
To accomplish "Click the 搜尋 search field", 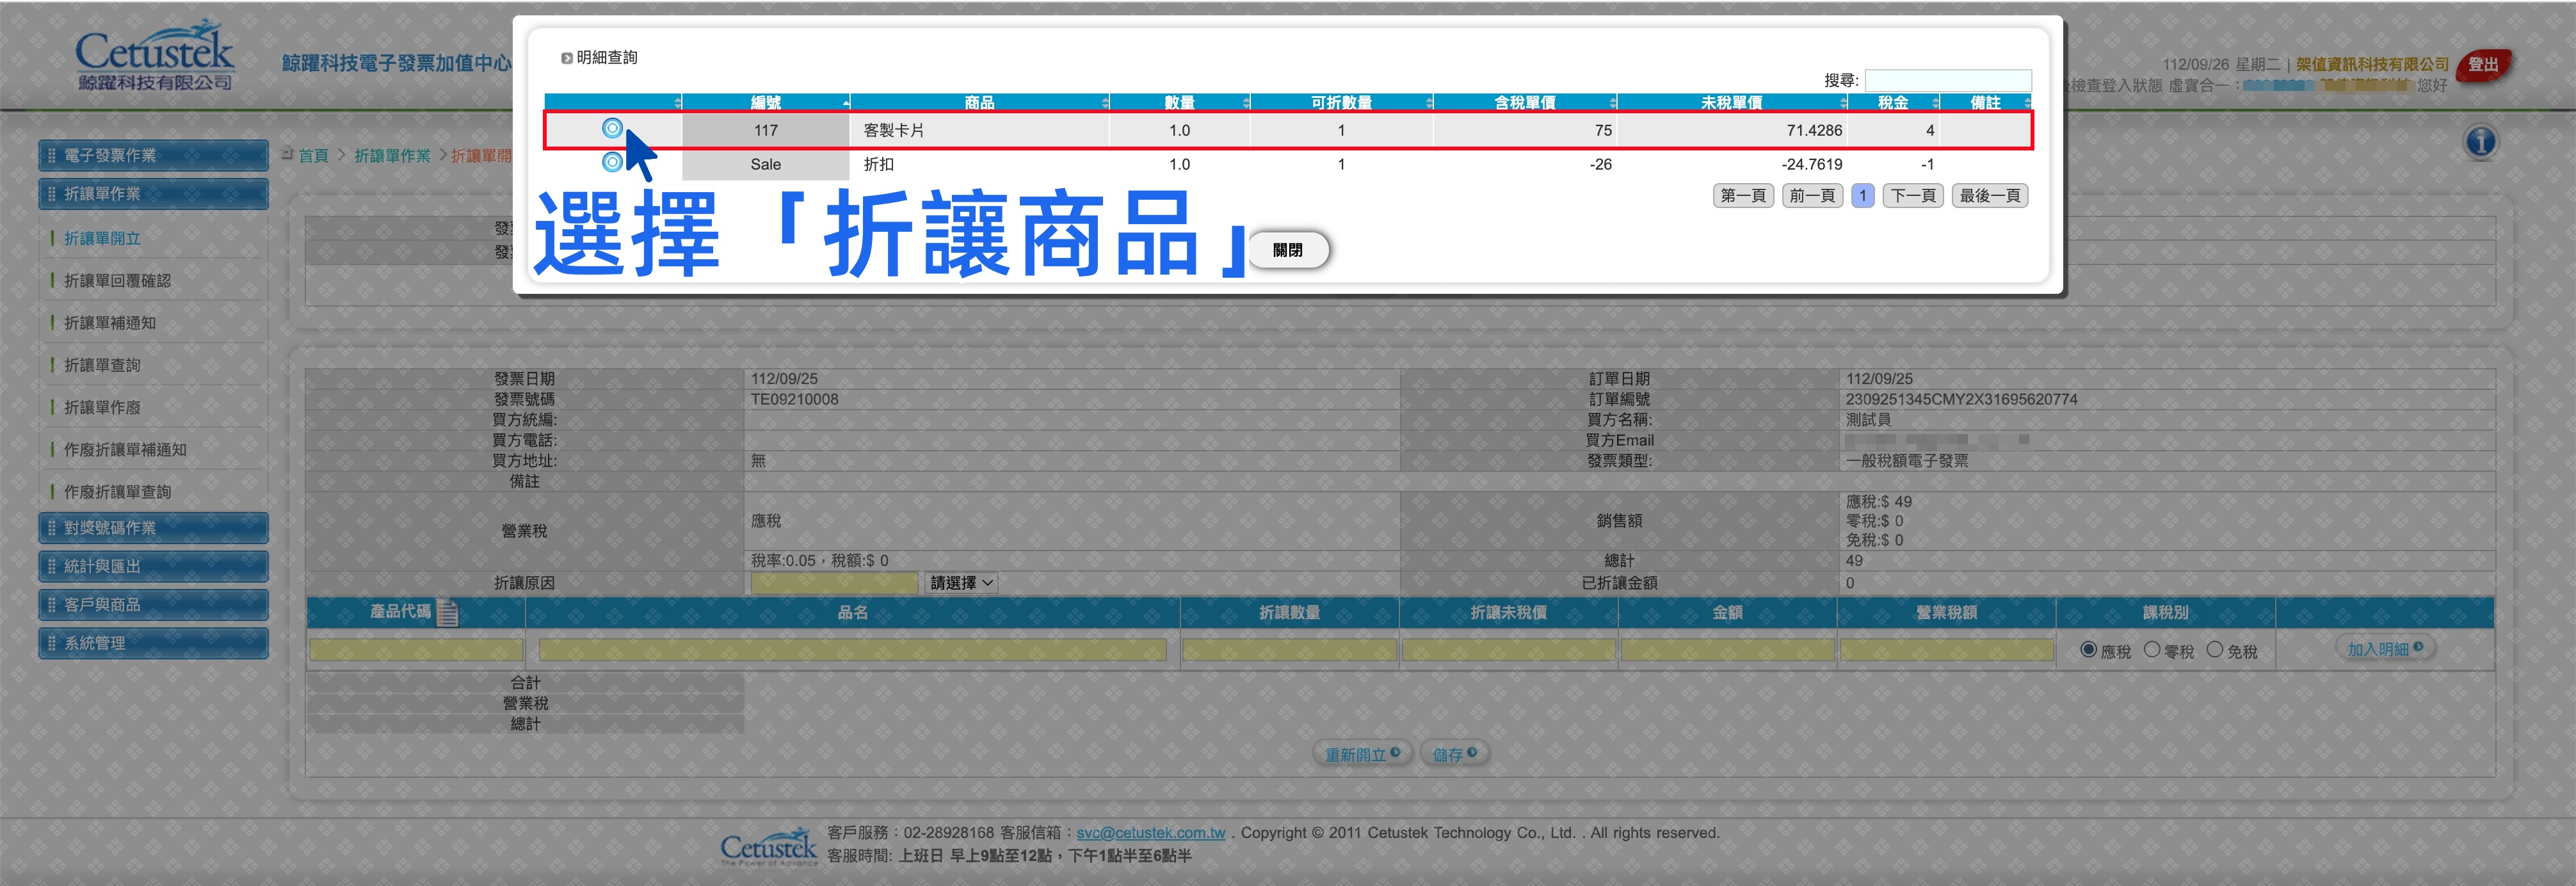I will click(1948, 80).
